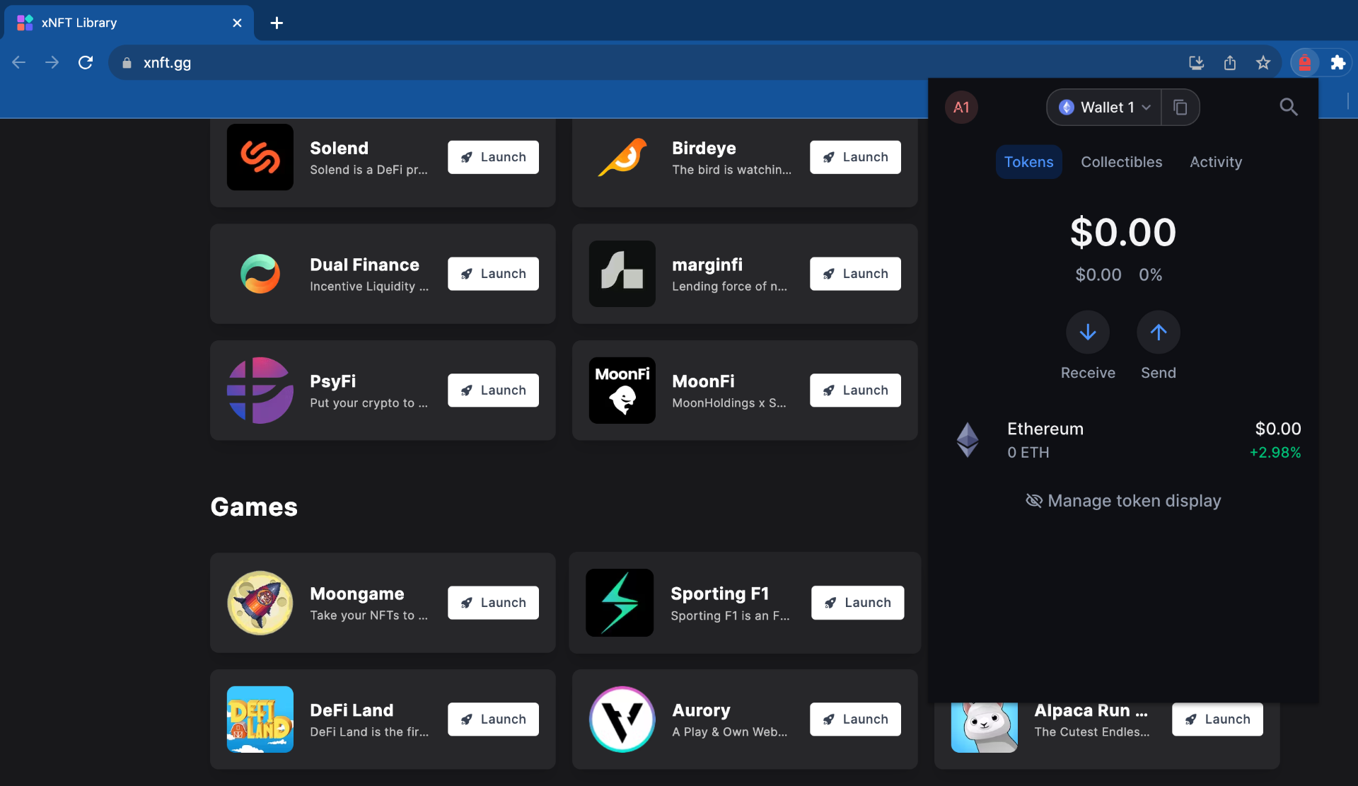Click the Ethereum token icon
The width and height of the screenshot is (1358, 786).
pyautogui.click(x=967, y=440)
